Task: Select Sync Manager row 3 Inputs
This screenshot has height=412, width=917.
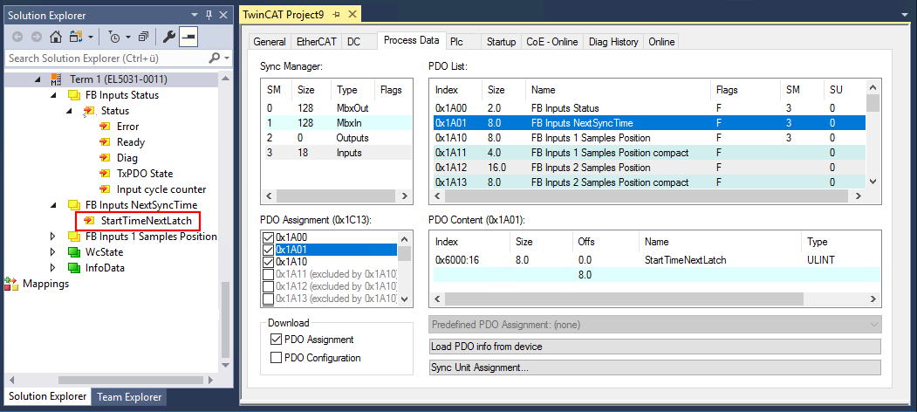Action: 337,153
